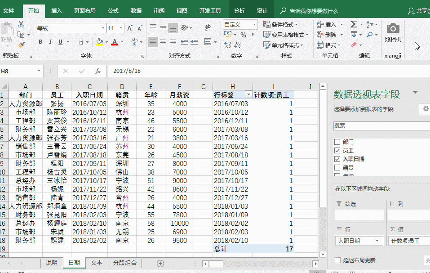Viewport: 430px width, 273px height.
Task: Click the 共享 share button
Action: tap(418, 11)
